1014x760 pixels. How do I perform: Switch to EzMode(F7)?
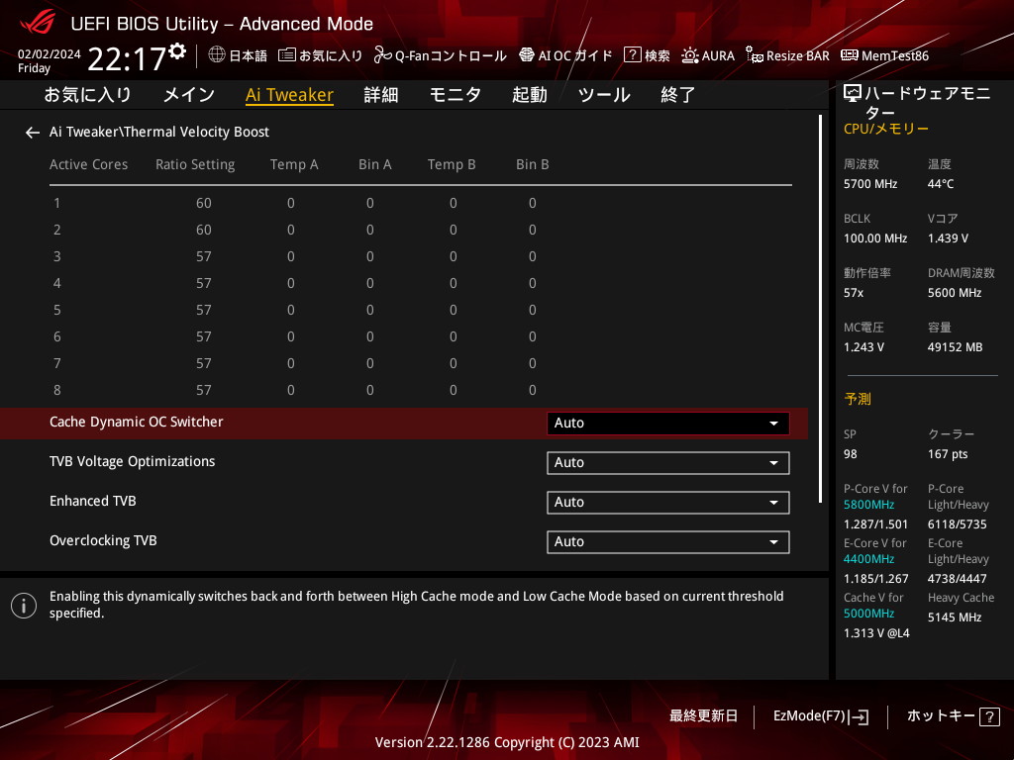[821, 716]
